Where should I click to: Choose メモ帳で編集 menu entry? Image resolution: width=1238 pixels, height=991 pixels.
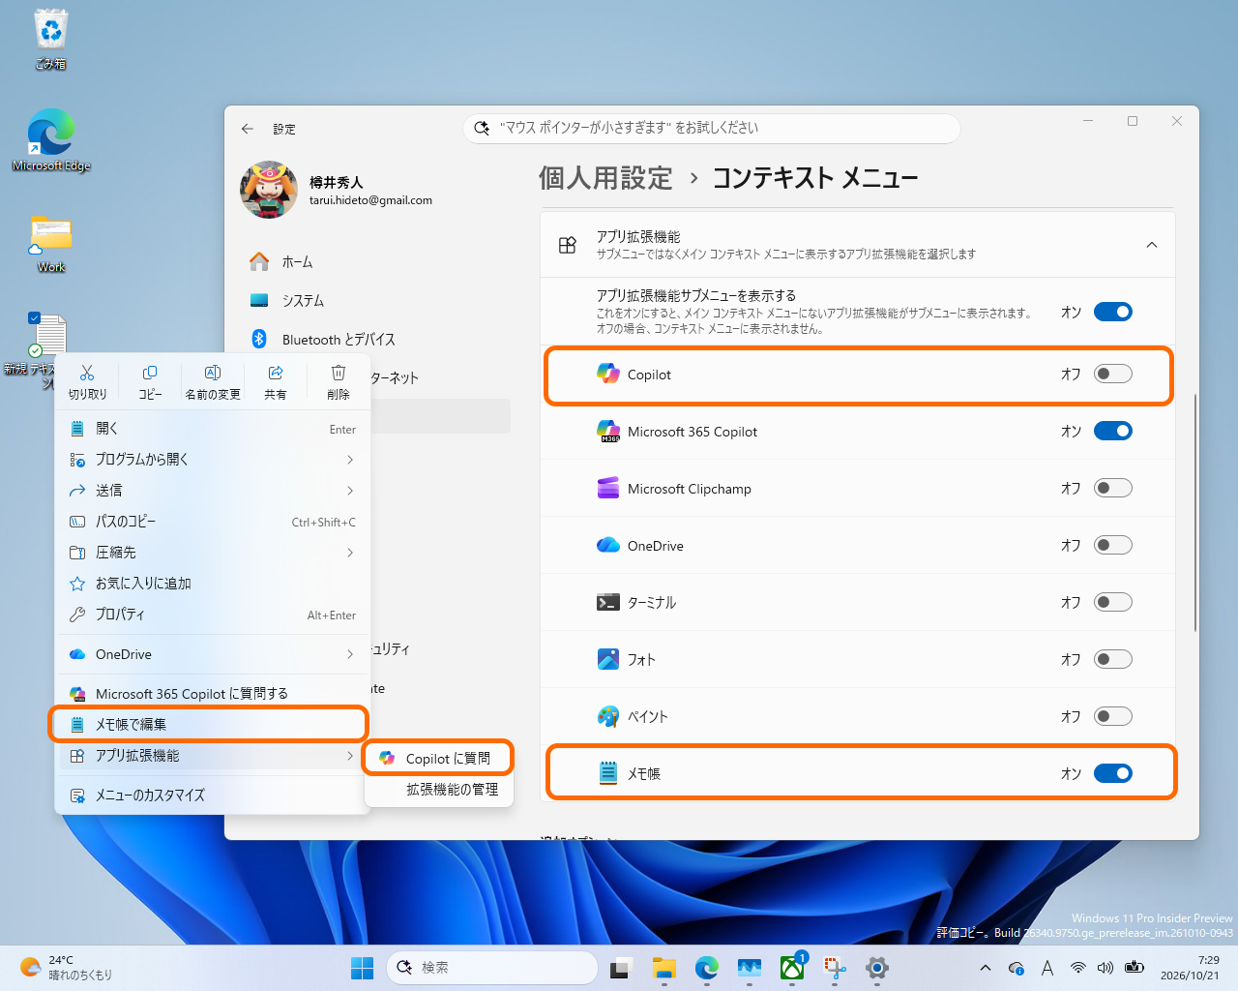pos(213,724)
